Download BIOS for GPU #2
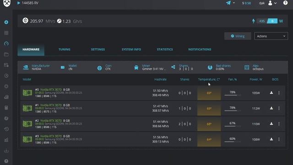 (271, 124)
